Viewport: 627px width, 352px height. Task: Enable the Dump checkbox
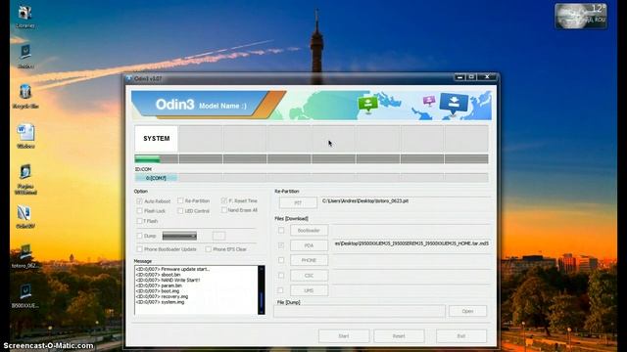(139, 236)
